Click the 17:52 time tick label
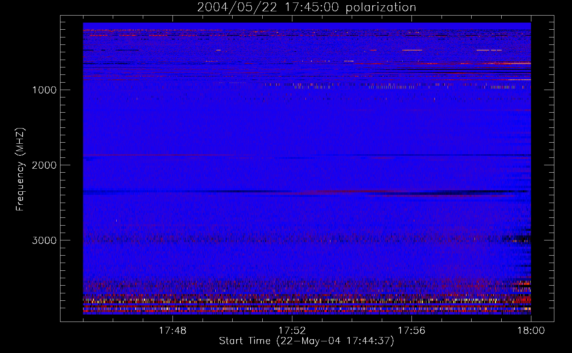The image size is (572, 353). click(292, 331)
